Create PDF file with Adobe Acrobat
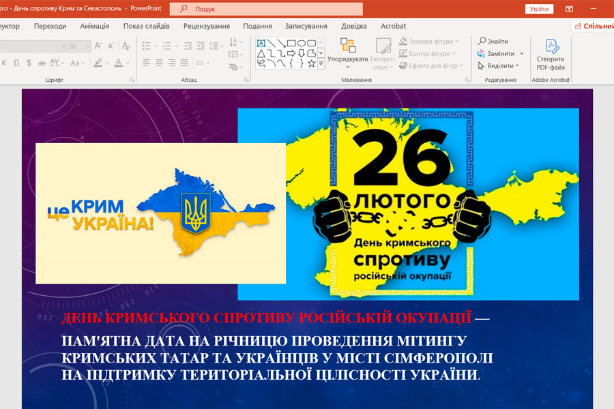This screenshot has width=614, height=409. coord(551,55)
